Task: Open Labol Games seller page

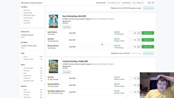Action: click(x=52, y=32)
